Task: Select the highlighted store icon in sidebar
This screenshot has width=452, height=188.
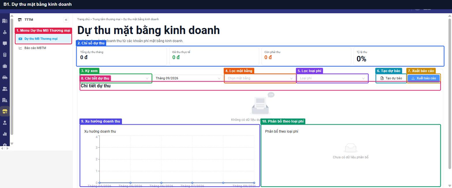Action: [5, 111]
